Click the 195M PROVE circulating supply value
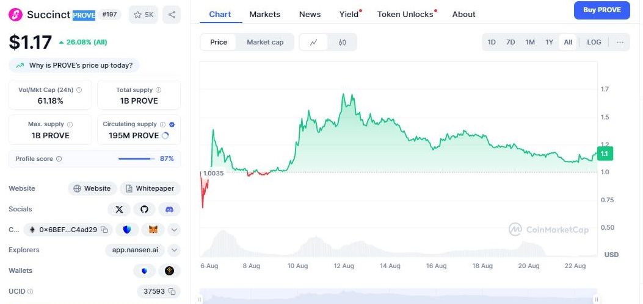The image size is (643, 304). click(134, 136)
